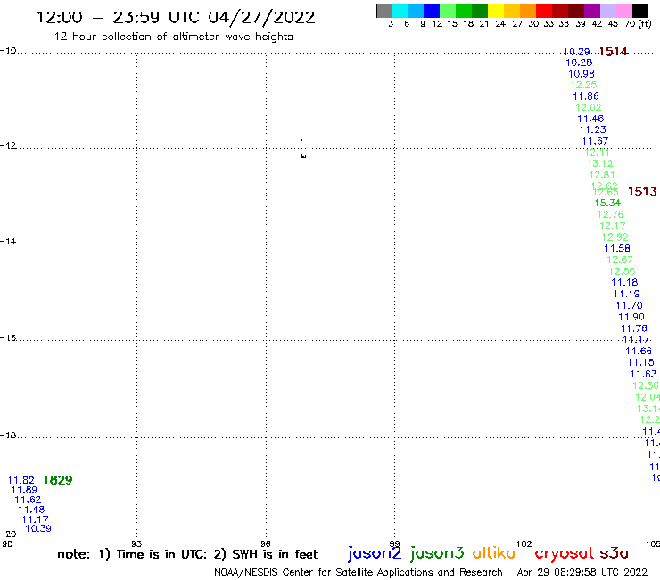Viewport: 660px width, 580px height.
Task: Click the wave height value '12.02'
Action: (589, 107)
